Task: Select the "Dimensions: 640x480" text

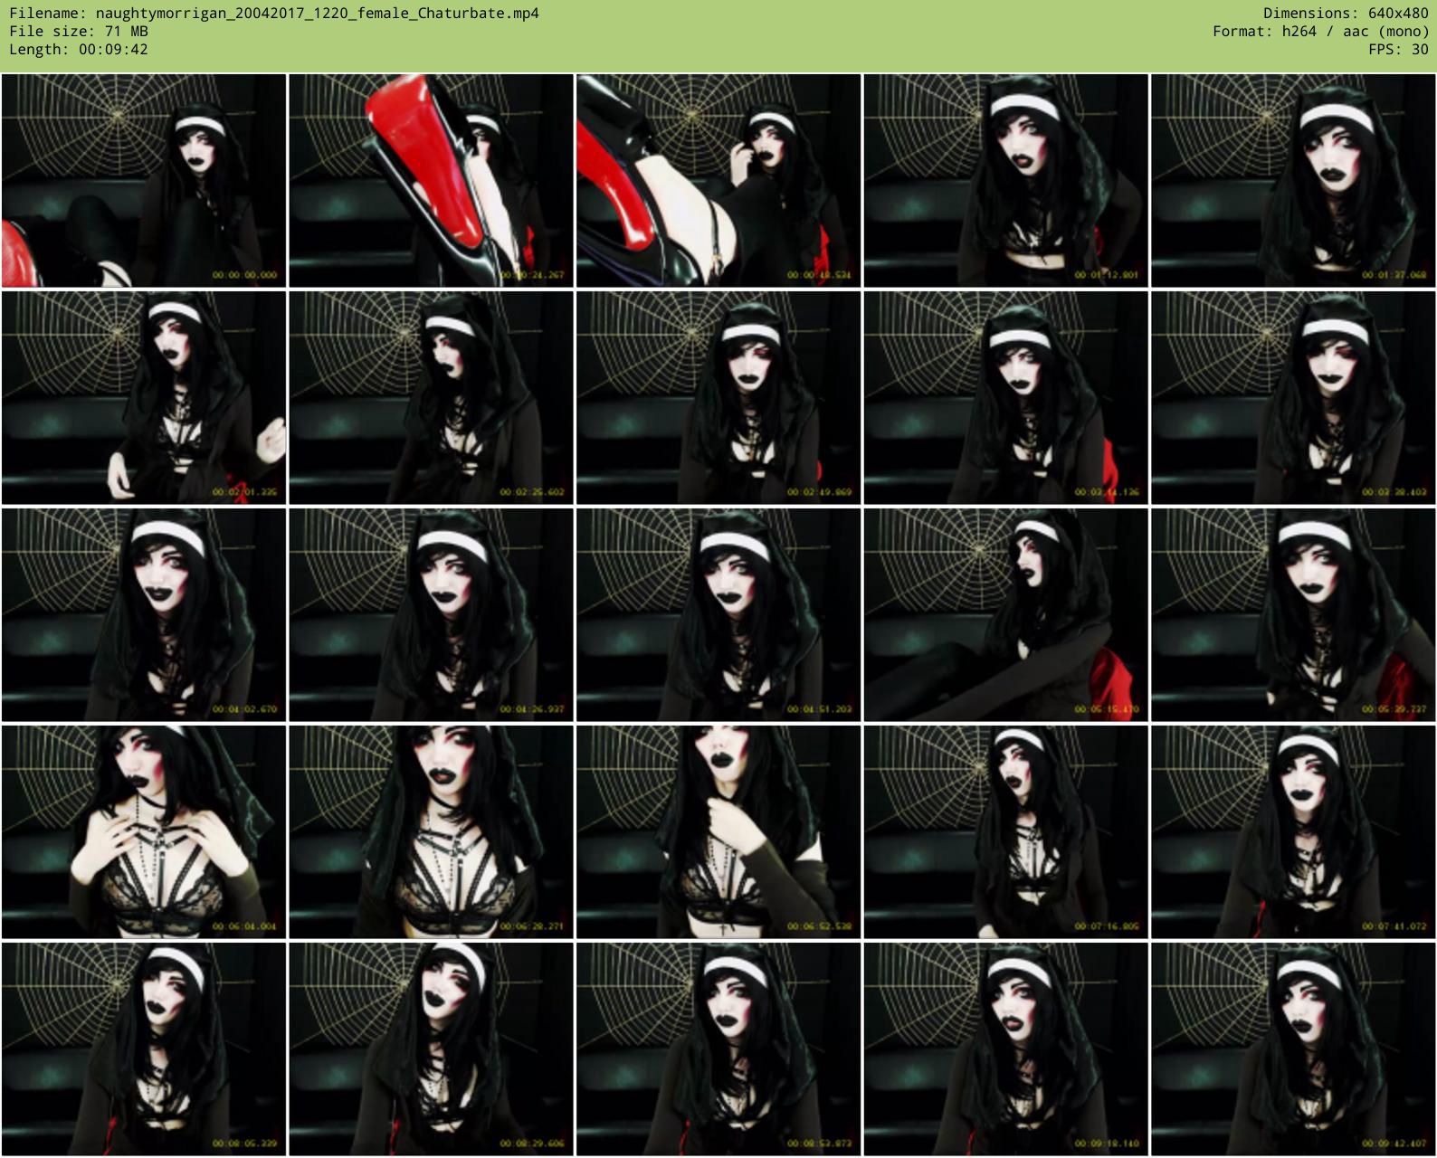Action: pyautogui.click(x=1346, y=14)
